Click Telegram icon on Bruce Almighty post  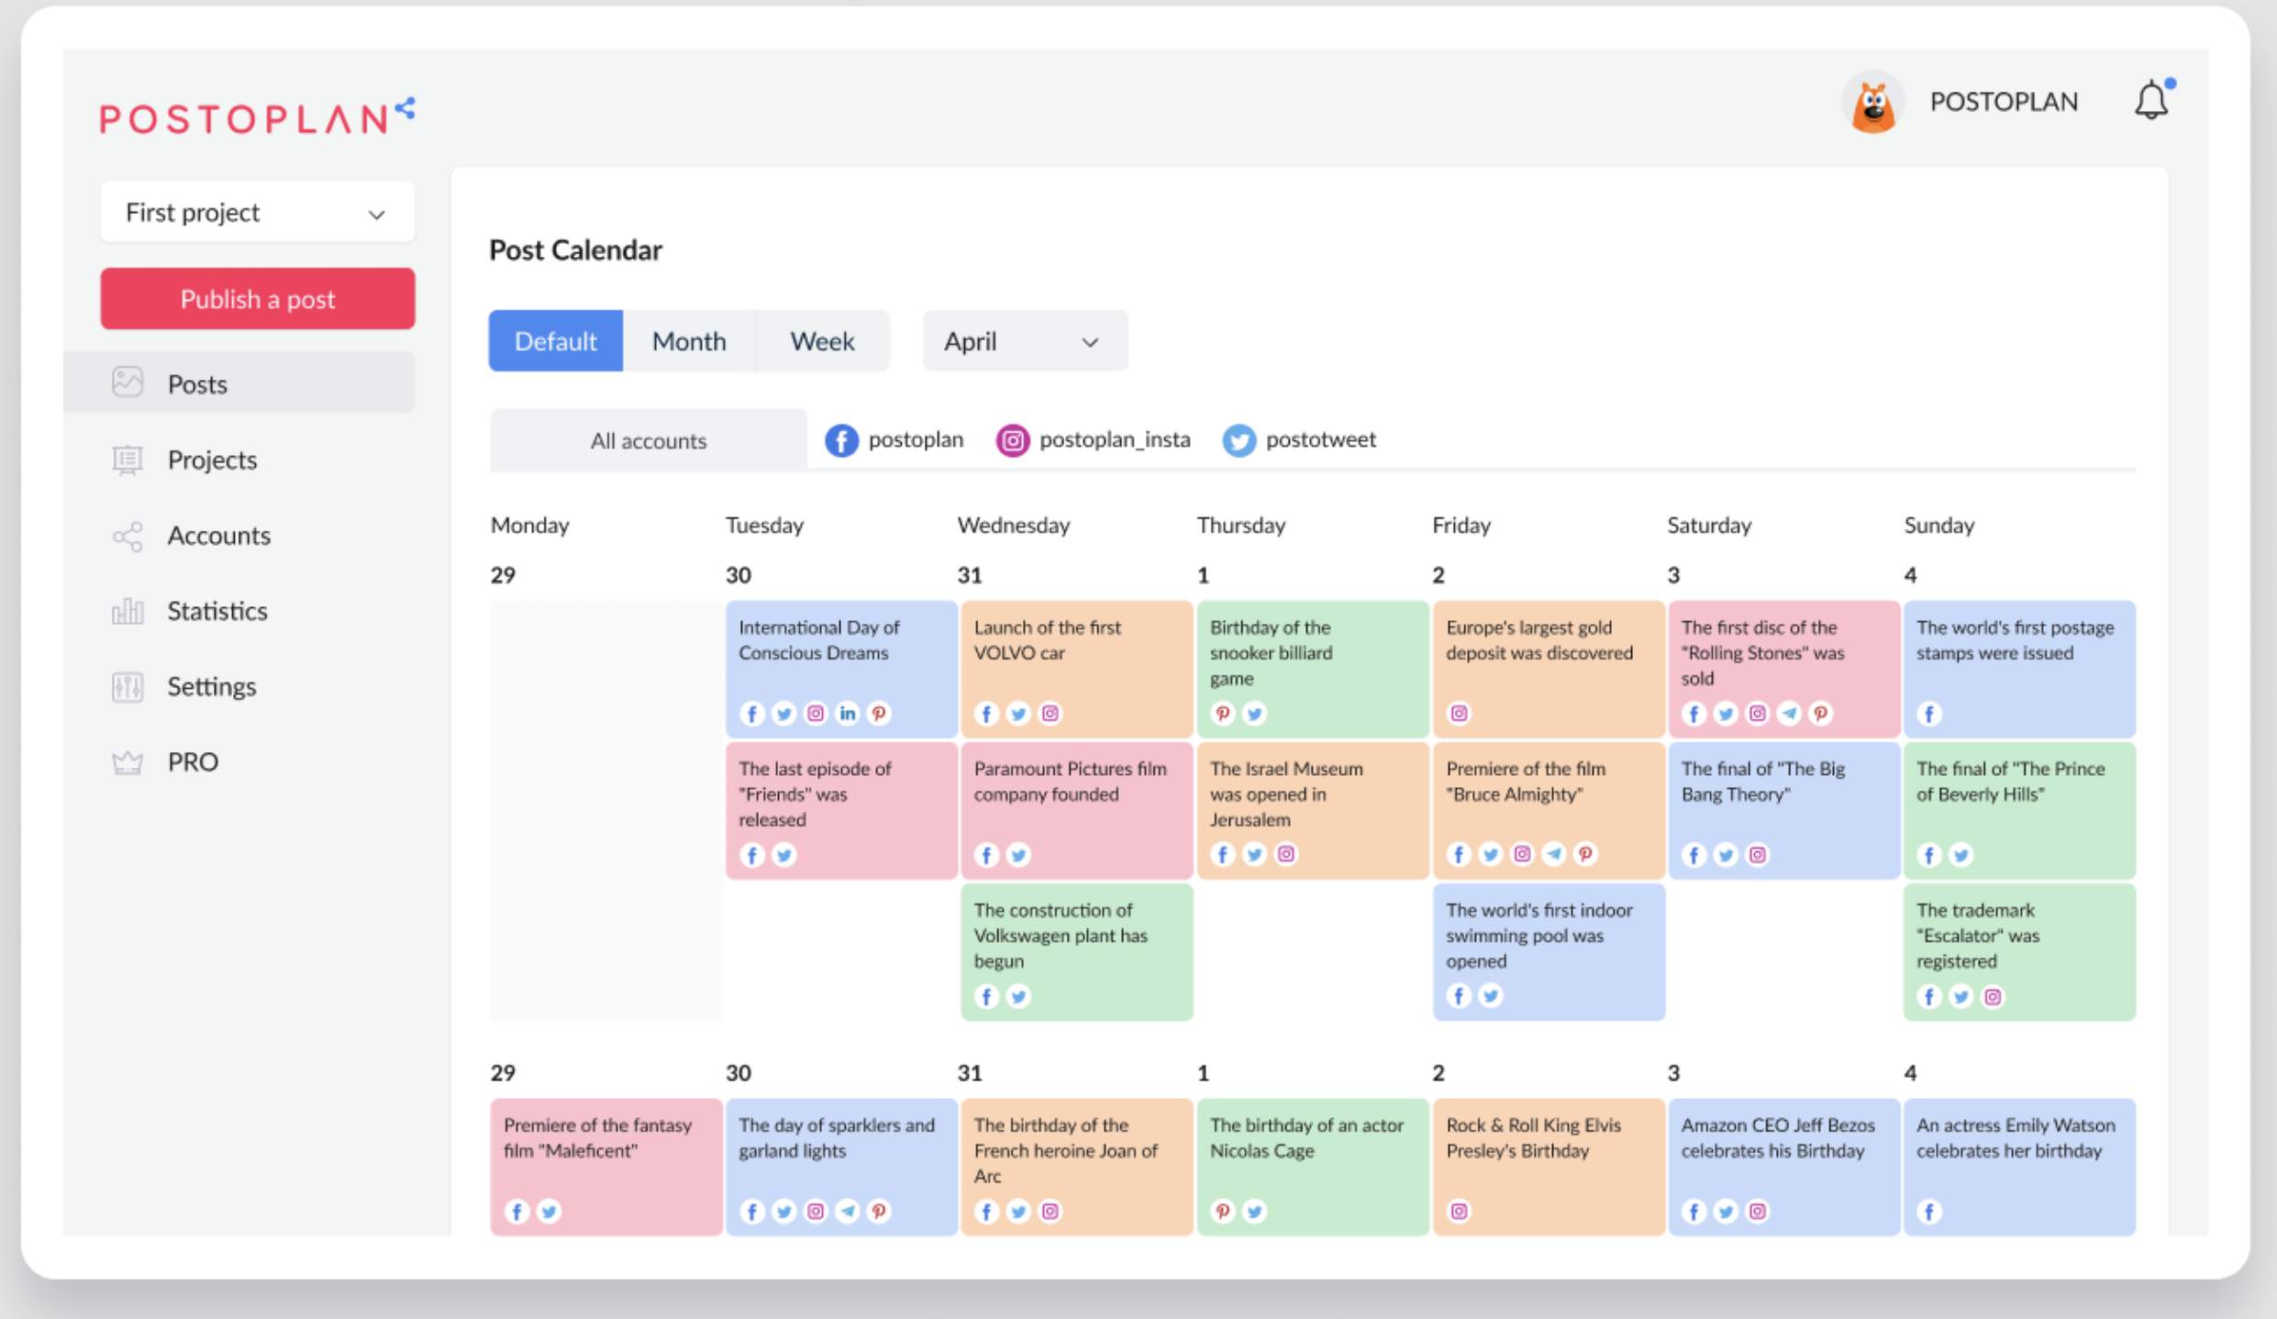click(1554, 854)
